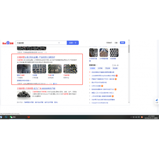Open the pinned top hot search item
Image resolution: width=159 pixels, height=159 pixels.
click(103, 72)
